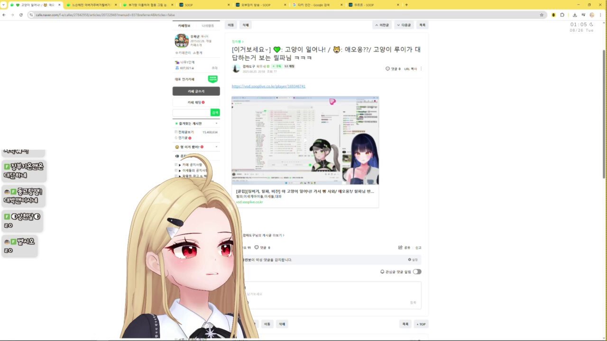Click the green 검색 search button

[215, 112]
